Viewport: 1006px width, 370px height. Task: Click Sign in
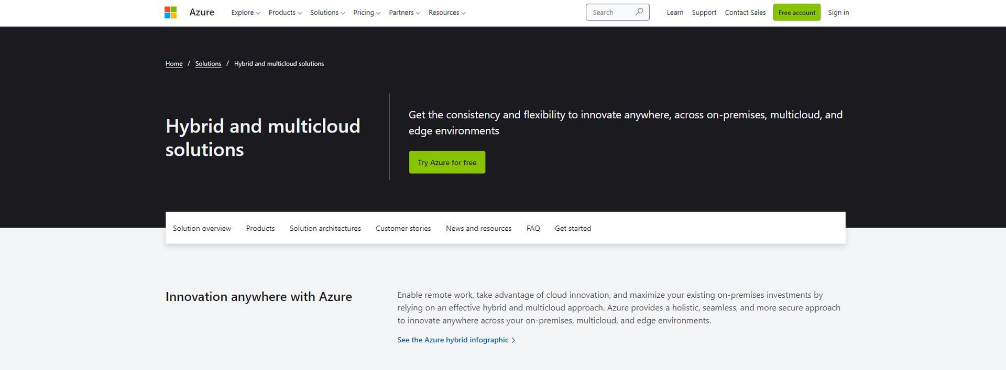click(838, 13)
